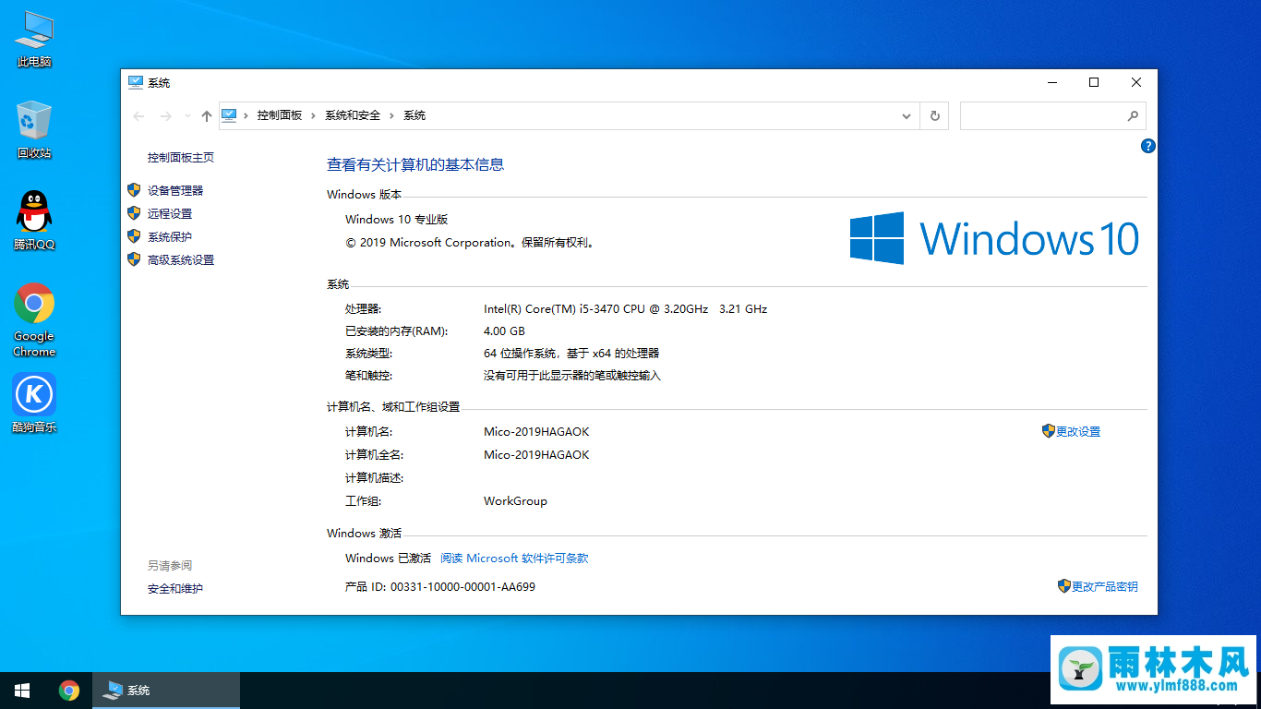Launch Kugou Music desktop icon
Viewport: 1261px width, 709px height.
pos(34,403)
